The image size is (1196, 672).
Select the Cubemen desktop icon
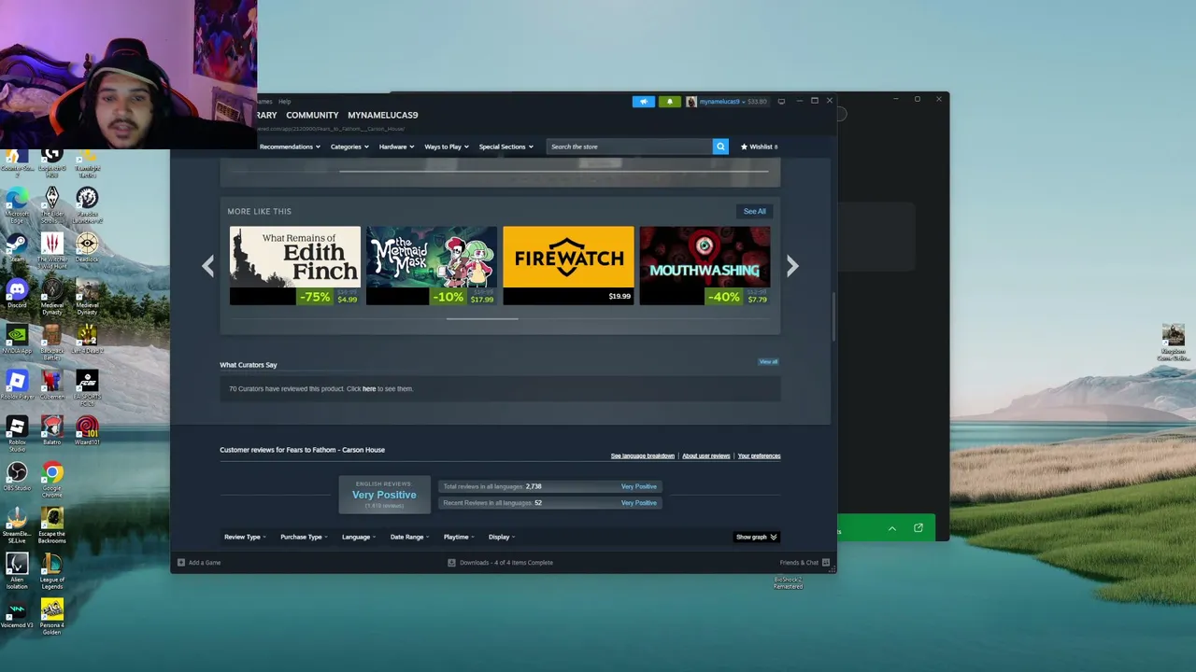point(52,385)
